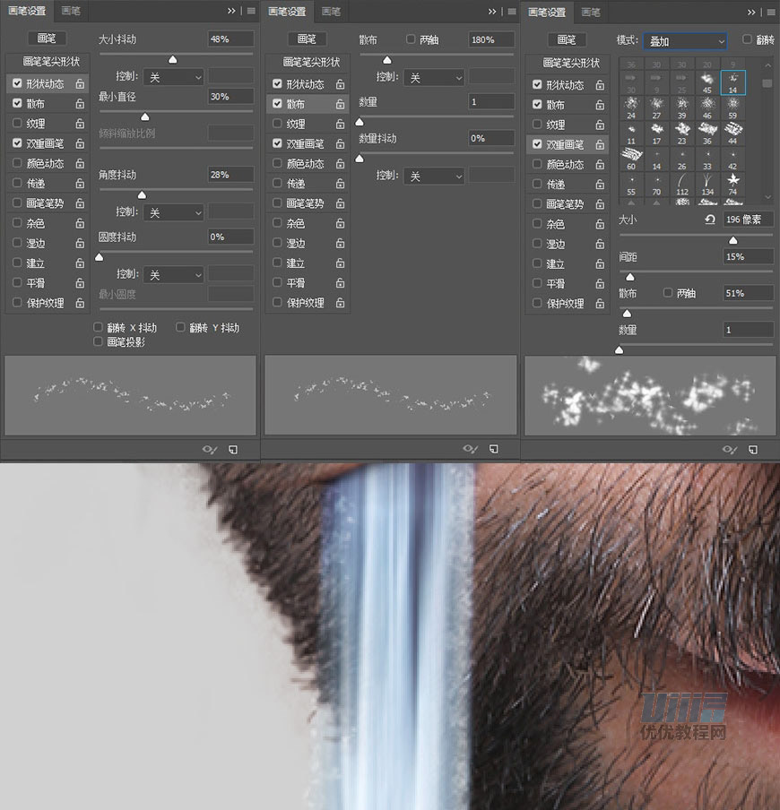The width and height of the screenshot is (780, 810).
Task: Click 画笔笔尖形状 button in right panel
Action: click(x=571, y=63)
